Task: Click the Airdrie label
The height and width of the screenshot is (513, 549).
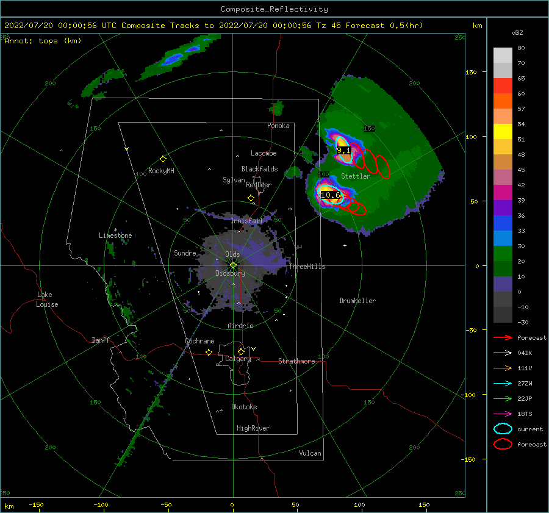Action: click(240, 326)
